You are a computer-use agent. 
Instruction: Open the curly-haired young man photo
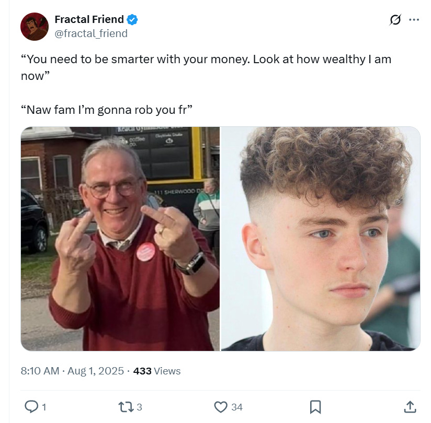pos(321,239)
